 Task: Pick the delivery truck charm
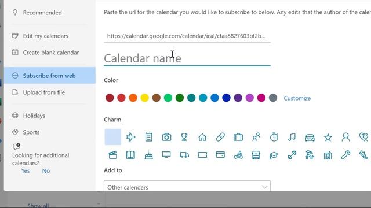point(184,155)
